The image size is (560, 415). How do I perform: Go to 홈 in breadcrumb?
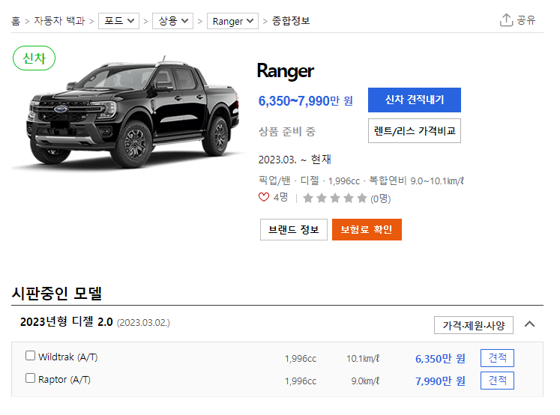(16, 21)
